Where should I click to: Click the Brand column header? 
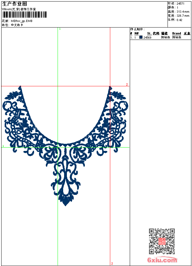pos(177,33)
